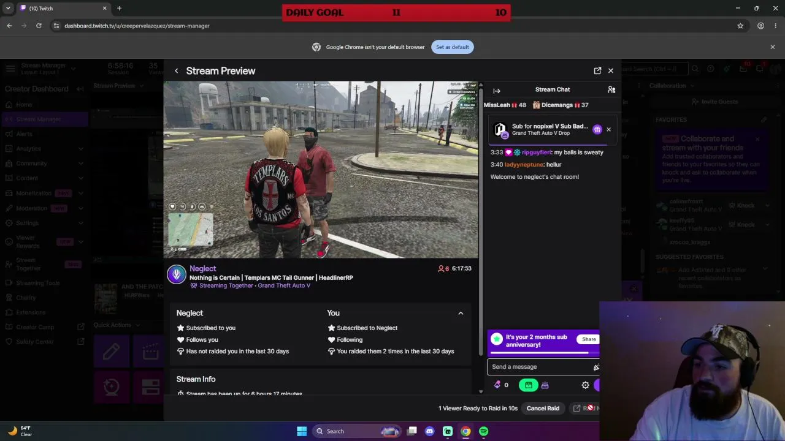The image size is (785, 441).
Task: Click the stream preview video
Action: (x=321, y=170)
